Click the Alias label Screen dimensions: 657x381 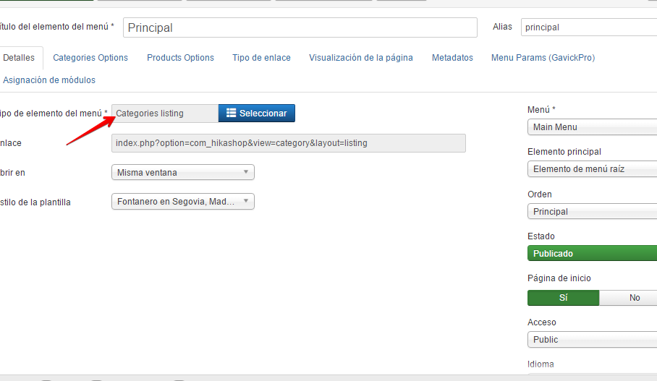(502, 27)
